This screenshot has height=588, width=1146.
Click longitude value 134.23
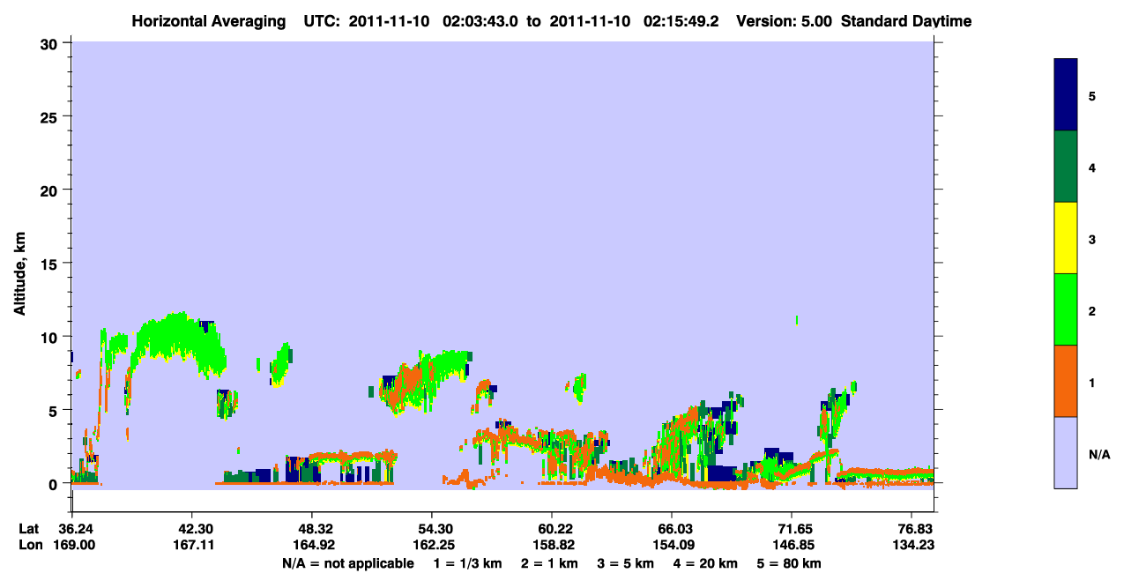click(x=914, y=546)
